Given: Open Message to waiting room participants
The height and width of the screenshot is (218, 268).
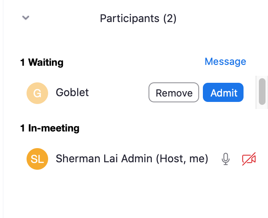Looking at the screenshot, I should coord(225,62).
